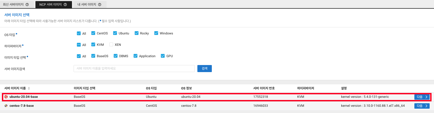Switch to 최신 서버이미지 tab
This screenshot has width=434, height=113.
(17, 5)
